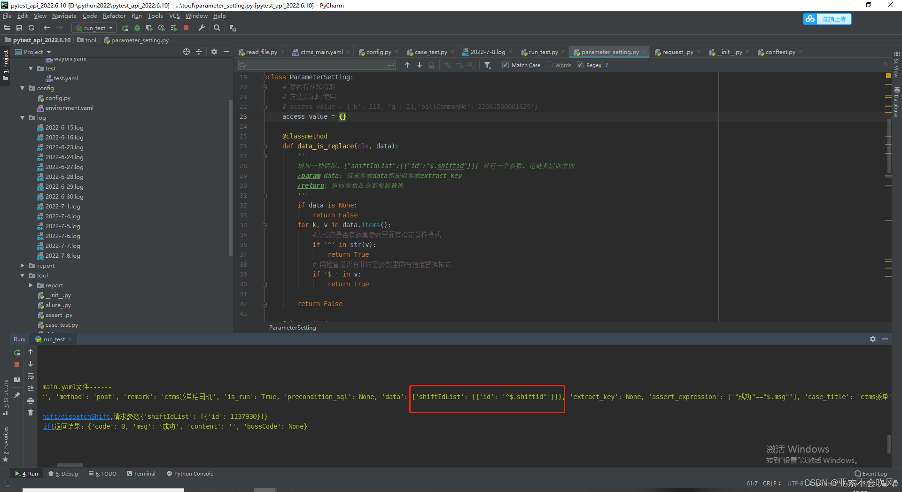Open the Python Console tool window
Screen dimensions: 902x492
pyautogui.click(x=190, y=474)
